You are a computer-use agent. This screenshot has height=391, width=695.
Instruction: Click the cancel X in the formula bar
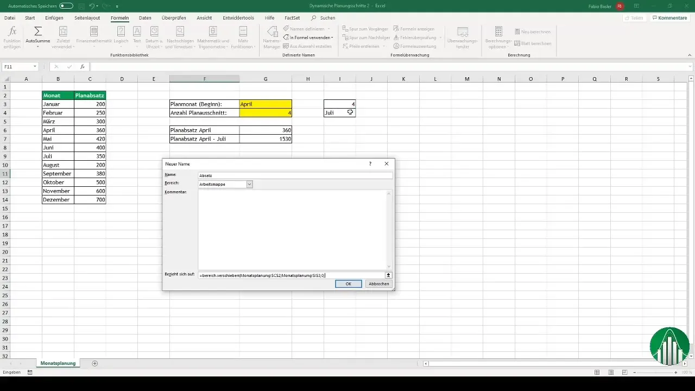tap(56, 67)
